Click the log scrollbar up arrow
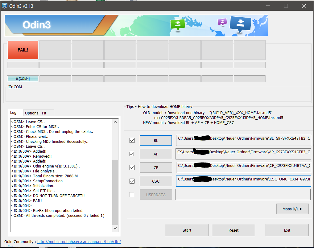This screenshot has height=248, width=314. [x=115, y=122]
